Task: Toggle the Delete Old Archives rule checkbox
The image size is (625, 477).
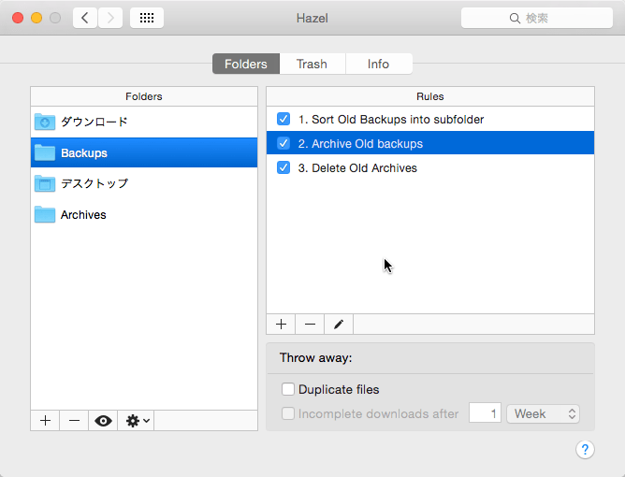Action: pos(283,168)
